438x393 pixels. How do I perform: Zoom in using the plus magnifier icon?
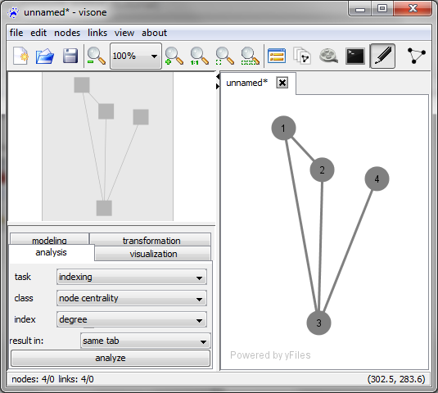(x=174, y=56)
